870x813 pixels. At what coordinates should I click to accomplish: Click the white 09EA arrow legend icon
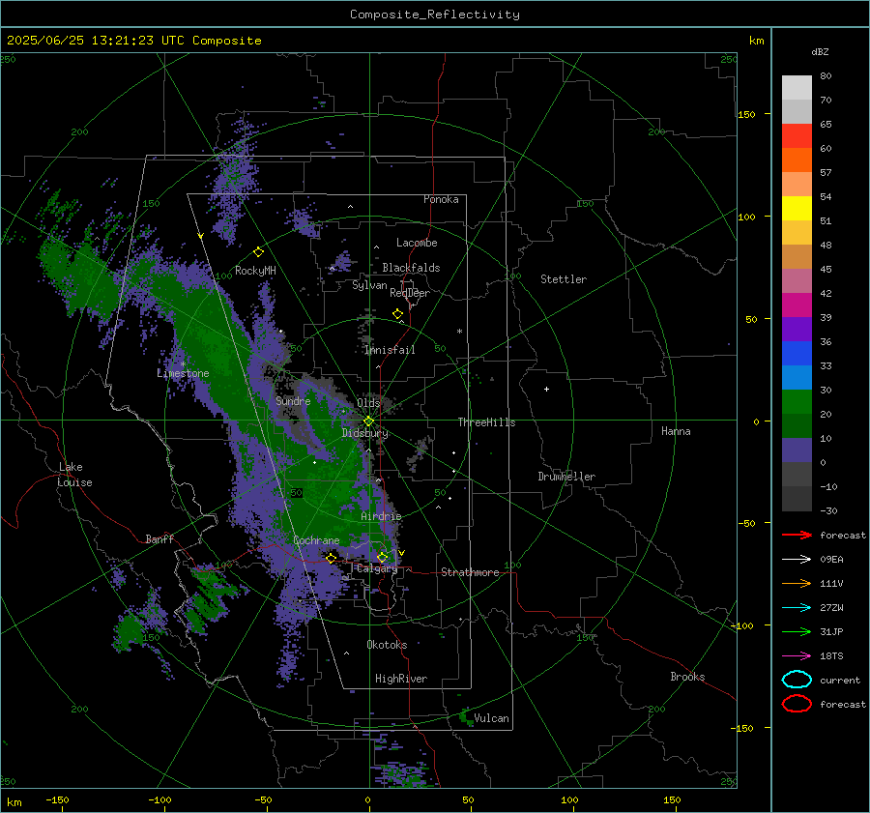click(x=797, y=559)
